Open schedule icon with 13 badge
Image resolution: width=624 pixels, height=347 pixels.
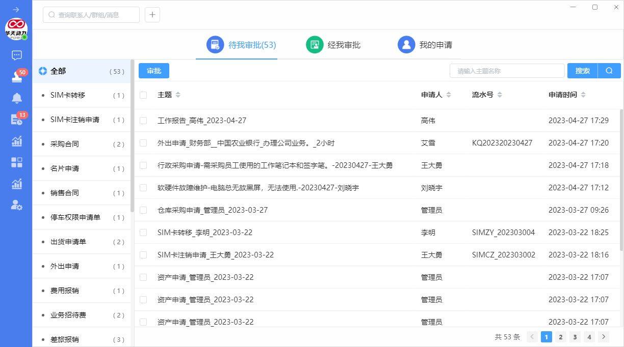tap(16, 120)
